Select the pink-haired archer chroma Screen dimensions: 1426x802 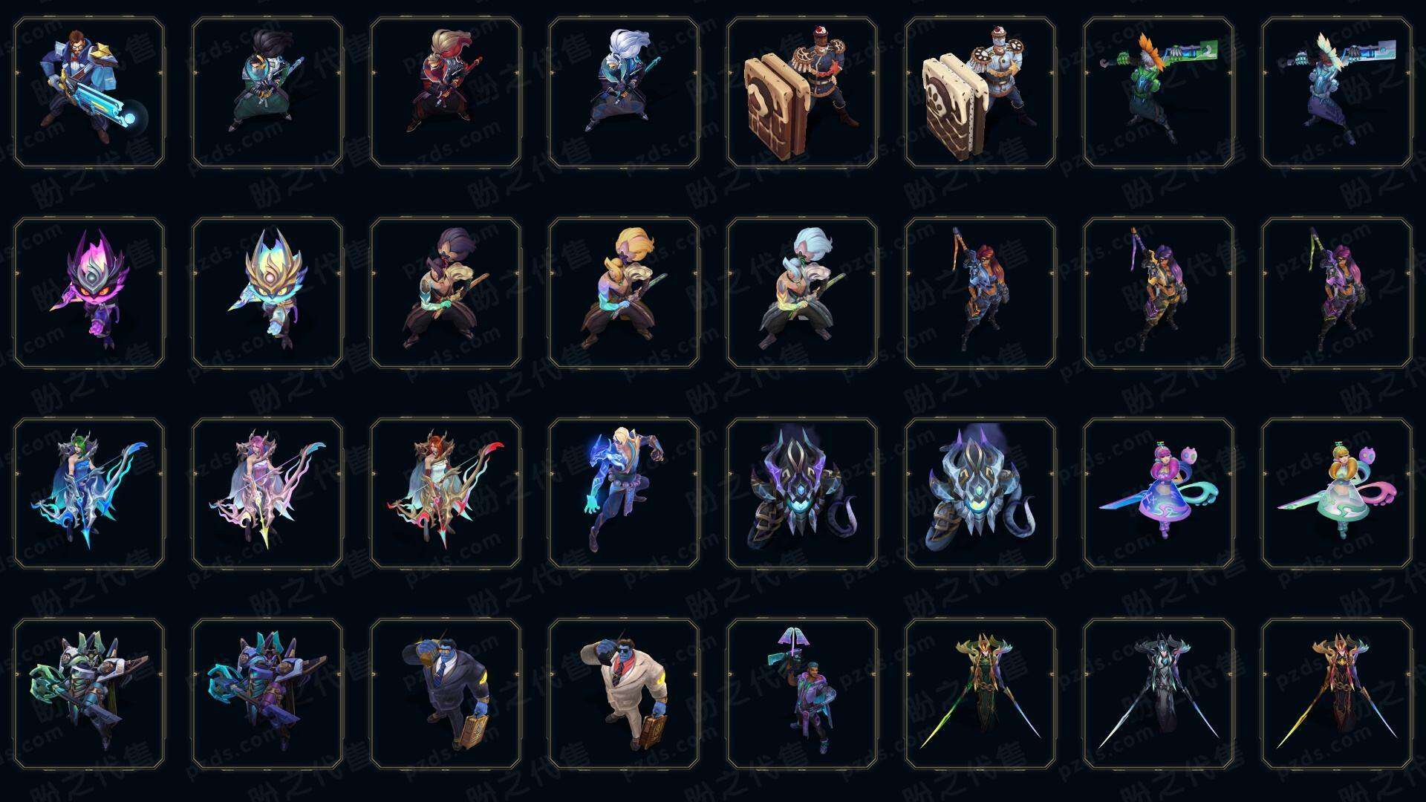[x=267, y=493]
